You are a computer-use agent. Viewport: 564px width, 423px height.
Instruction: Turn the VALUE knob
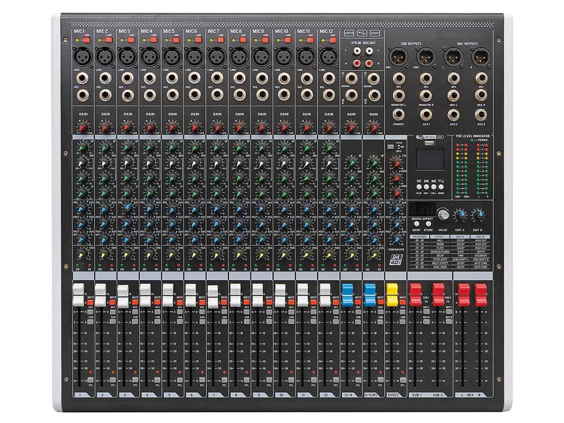pyautogui.click(x=443, y=215)
